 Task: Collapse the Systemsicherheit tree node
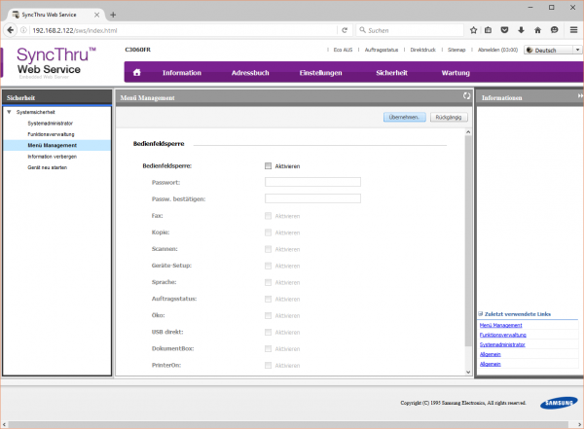pos(9,113)
